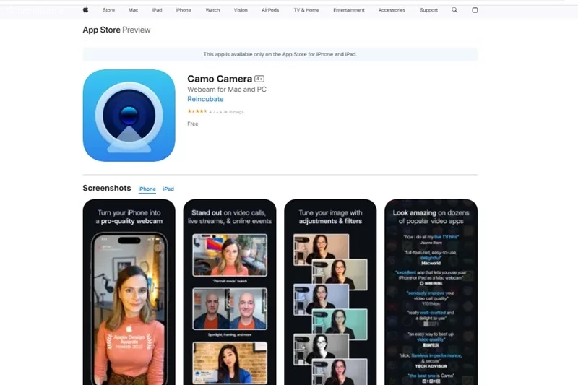Open the search magnifier icon
The width and height of the screenshot is (578, 385).
tap(454, 10)
